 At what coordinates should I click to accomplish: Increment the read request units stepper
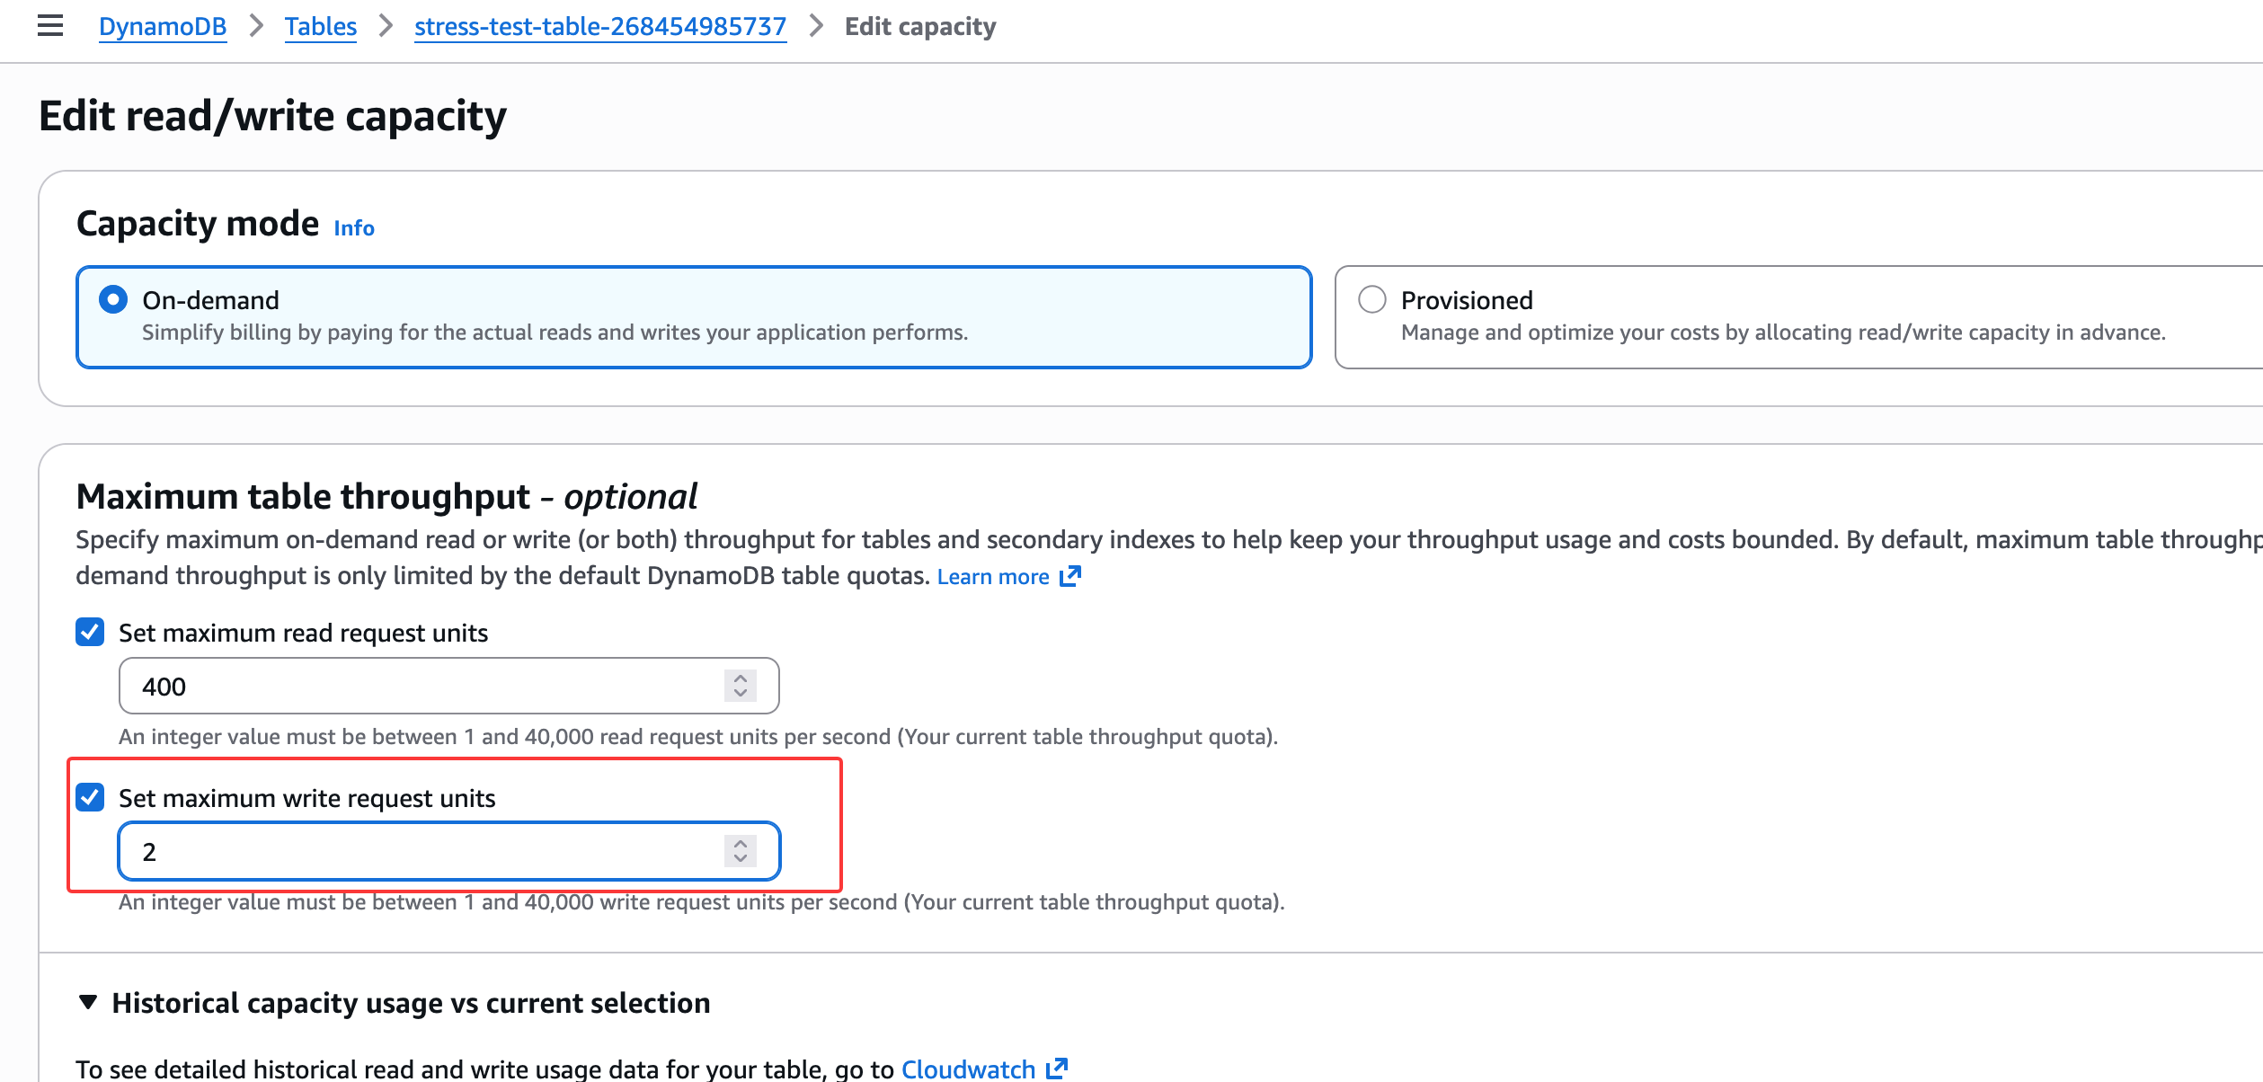tap(741, 678)
